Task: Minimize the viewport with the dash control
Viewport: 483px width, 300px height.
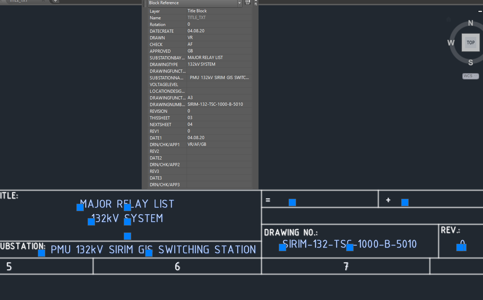Action: click(480, 12)
